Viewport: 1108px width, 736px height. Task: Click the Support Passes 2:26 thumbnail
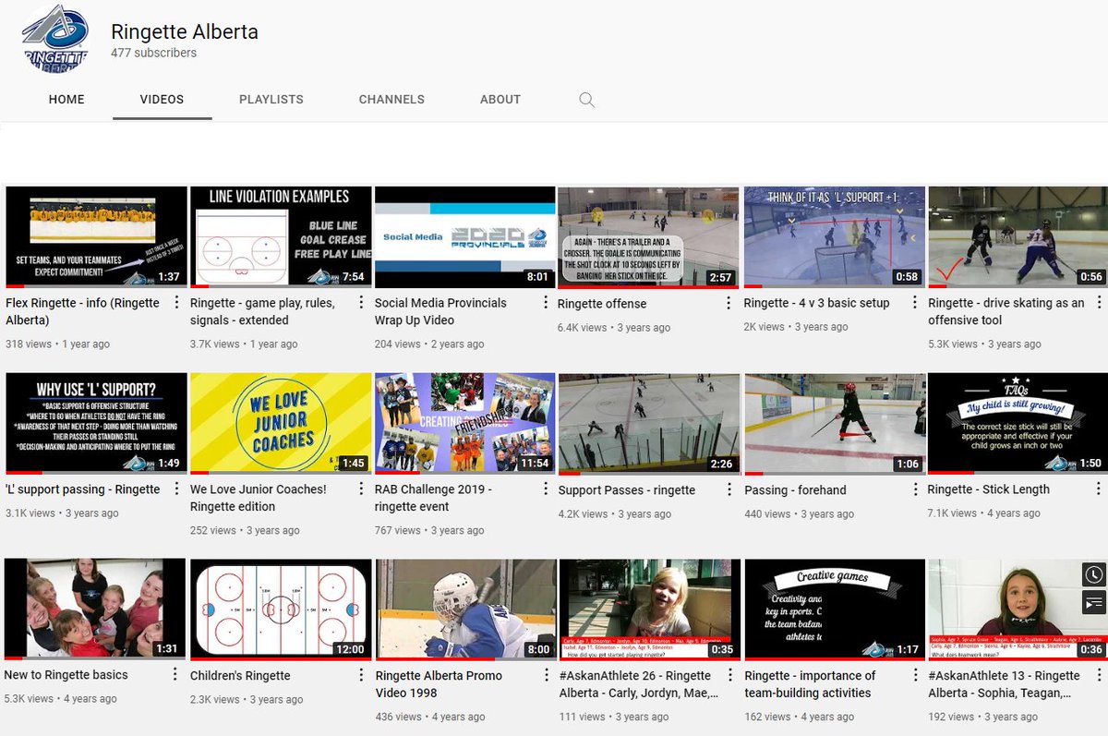(648, 424)
